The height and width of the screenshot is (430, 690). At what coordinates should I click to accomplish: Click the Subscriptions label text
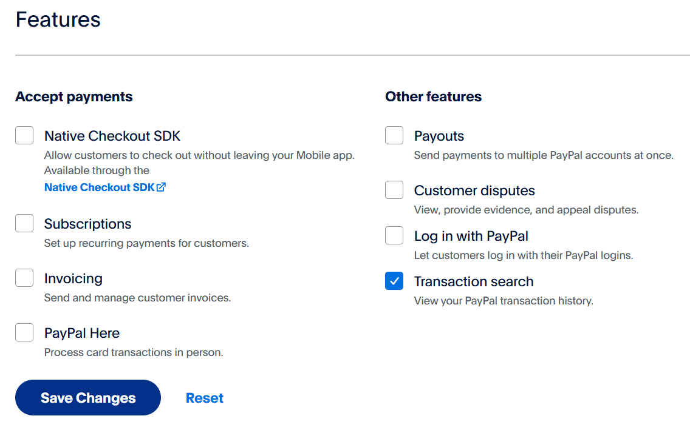click(87, 224)
